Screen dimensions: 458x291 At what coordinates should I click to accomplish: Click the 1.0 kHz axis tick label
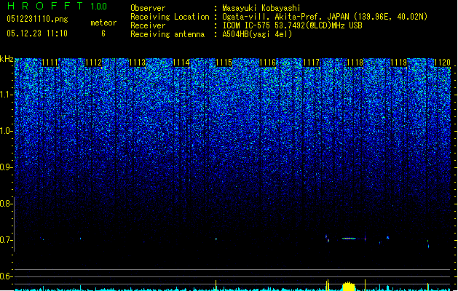7,132
